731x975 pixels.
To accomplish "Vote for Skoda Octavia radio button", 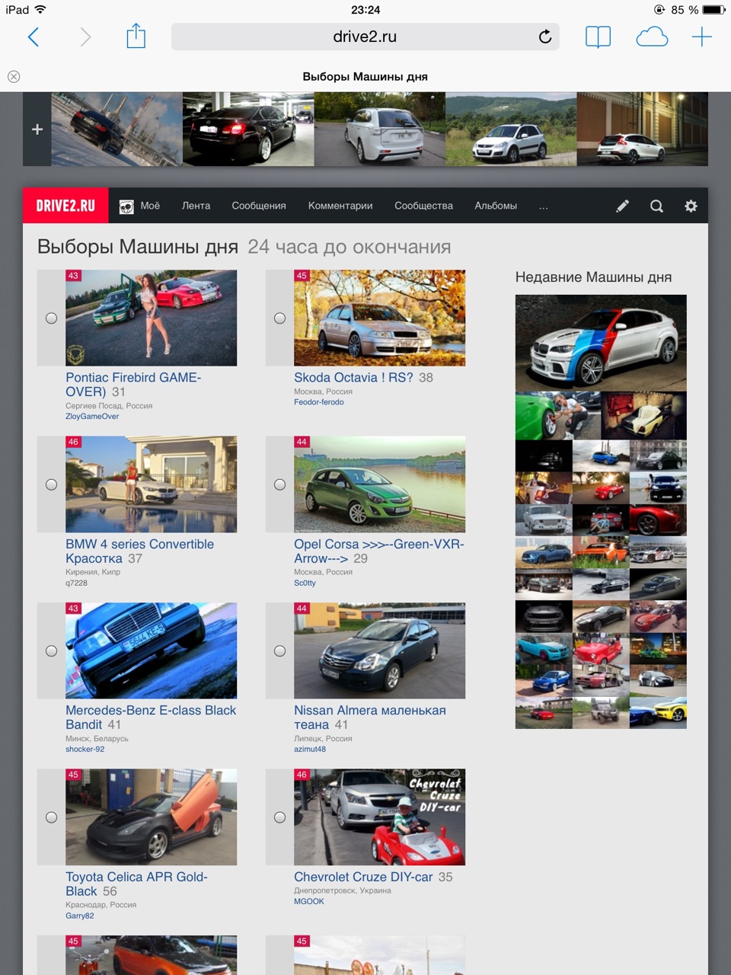I will 279,318.
